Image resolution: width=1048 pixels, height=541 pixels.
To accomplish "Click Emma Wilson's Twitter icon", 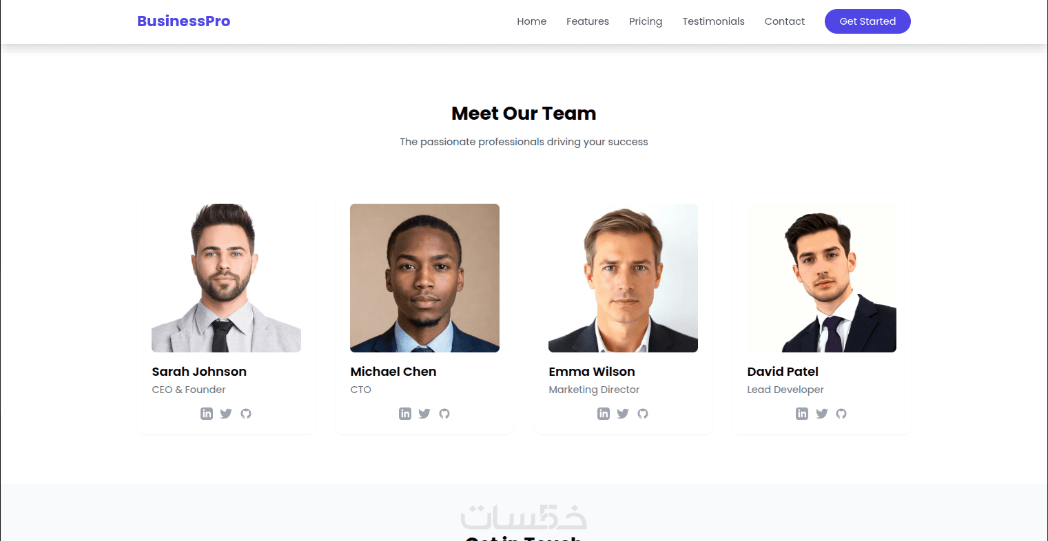I will point(623,414).
